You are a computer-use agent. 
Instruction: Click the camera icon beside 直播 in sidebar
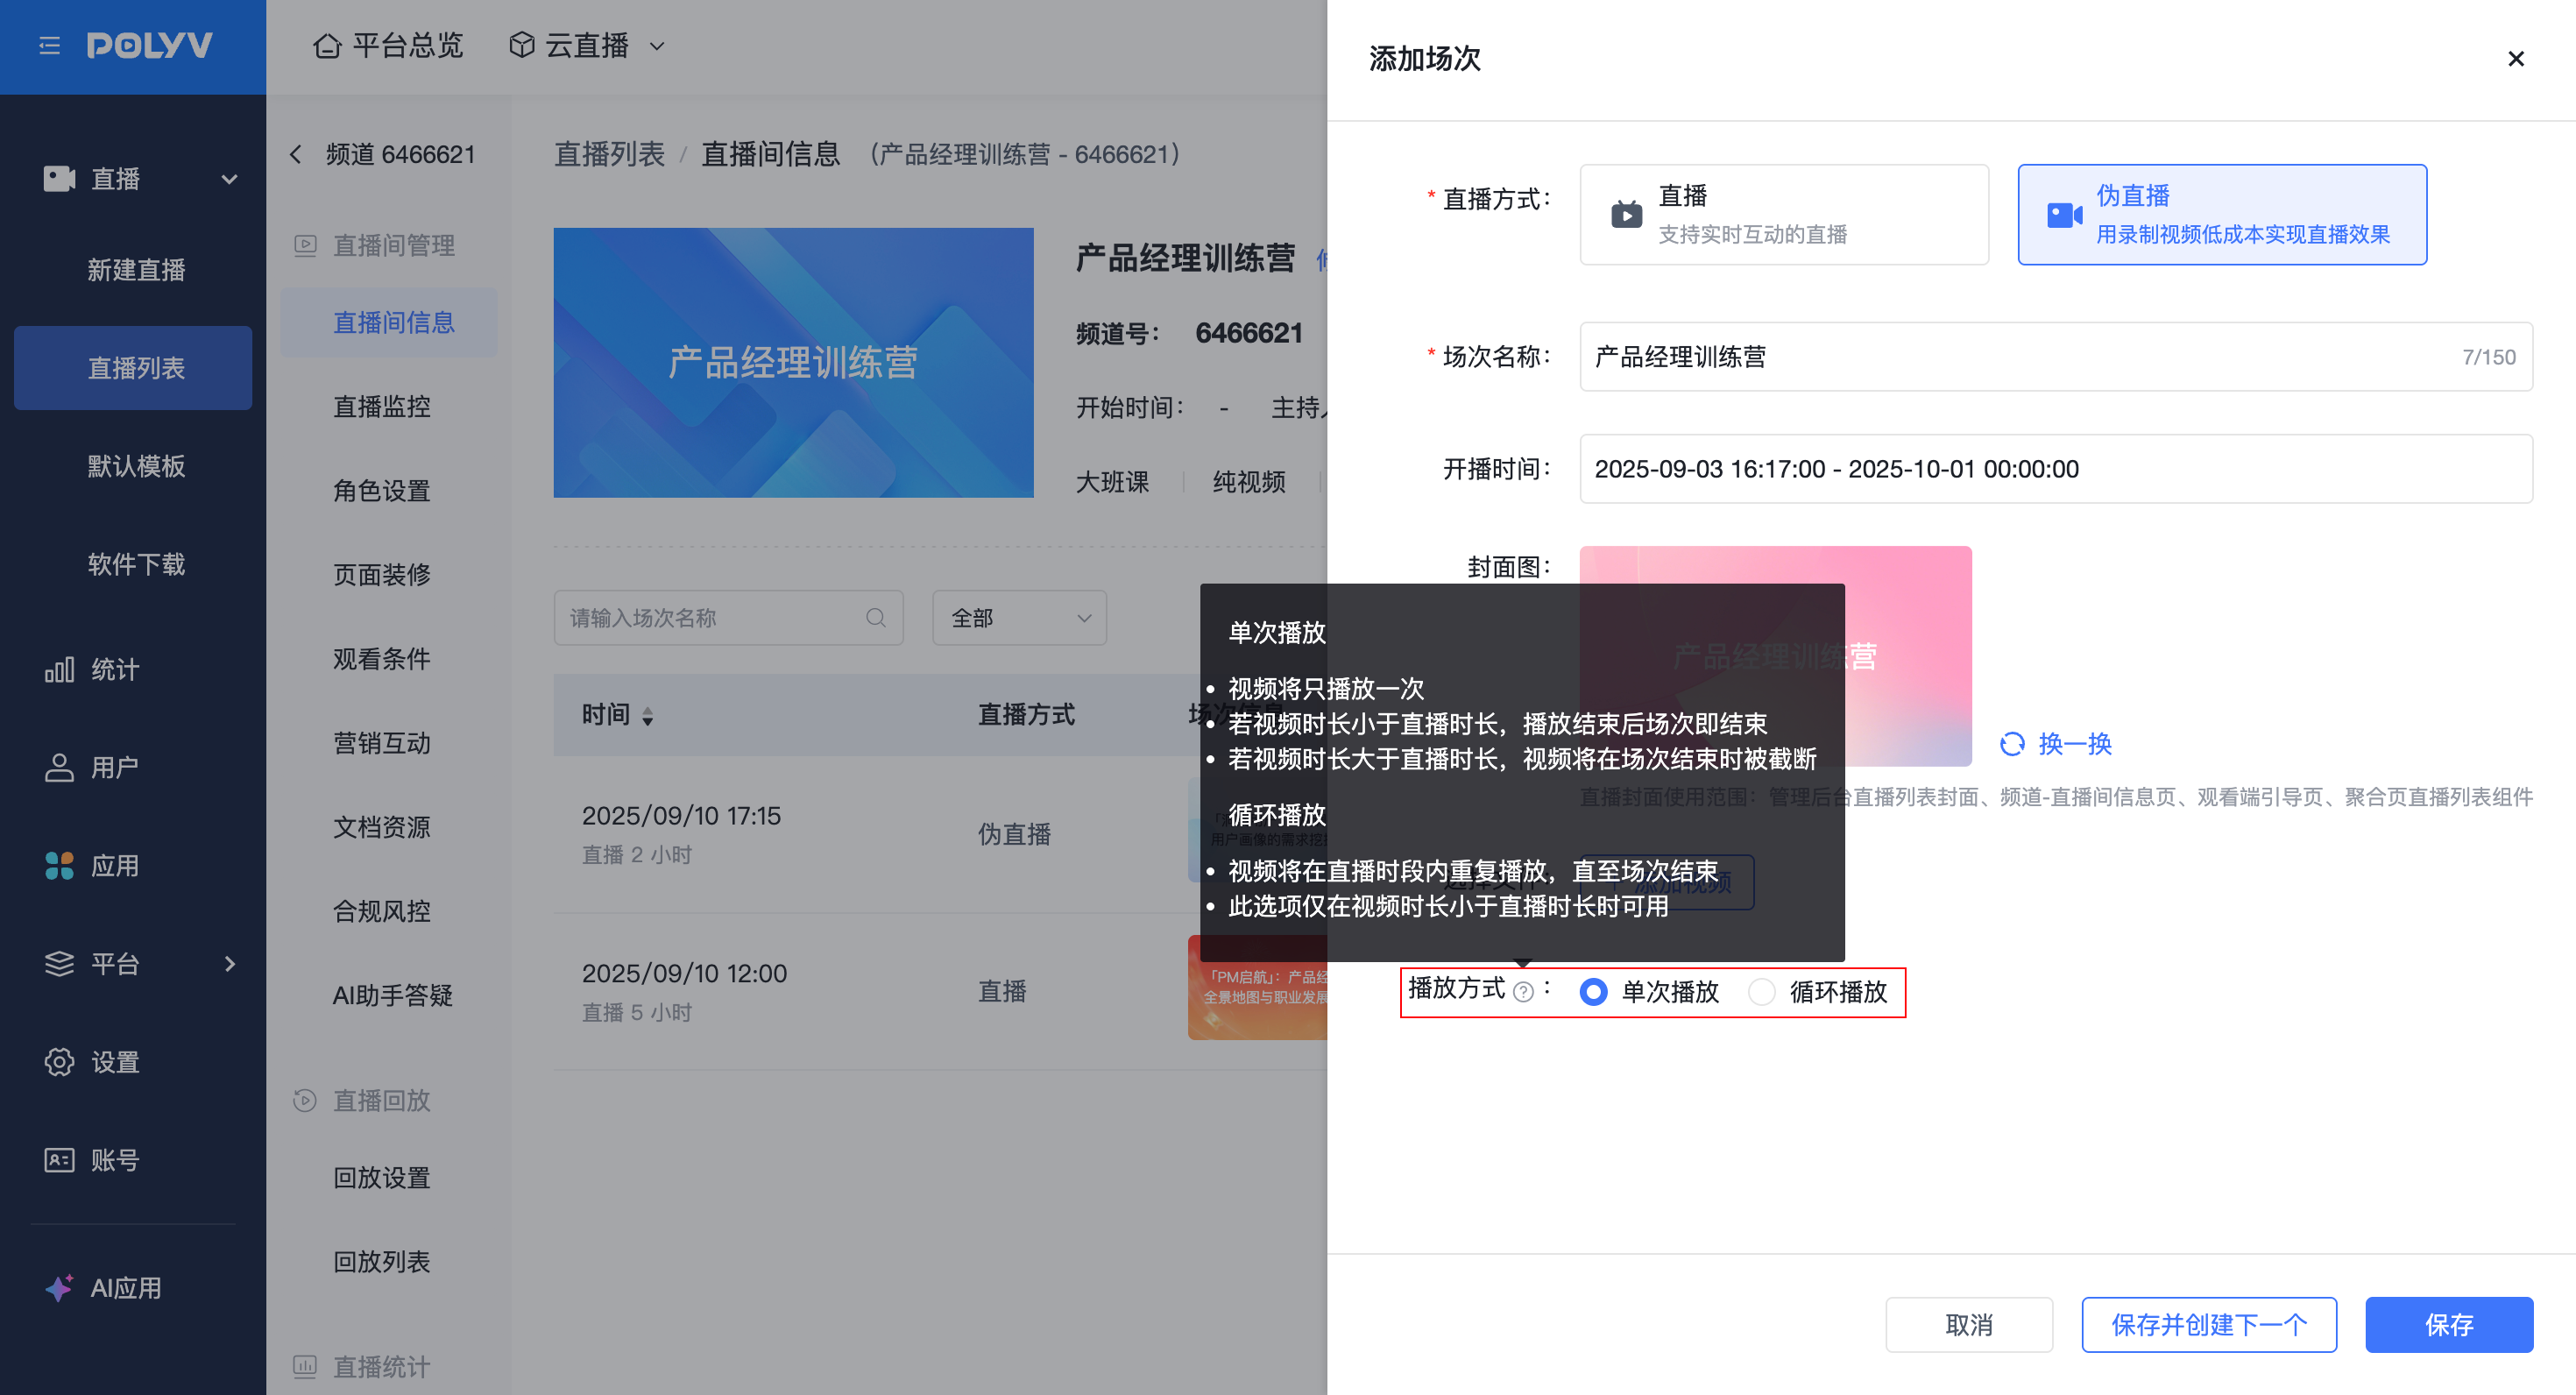tap(60, 179)
